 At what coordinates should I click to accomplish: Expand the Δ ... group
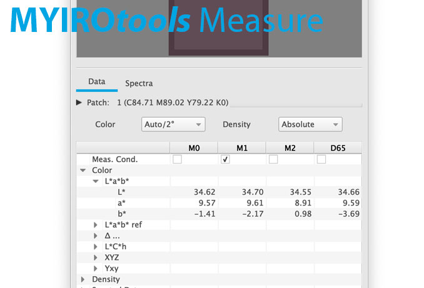(x=96, y=236)
